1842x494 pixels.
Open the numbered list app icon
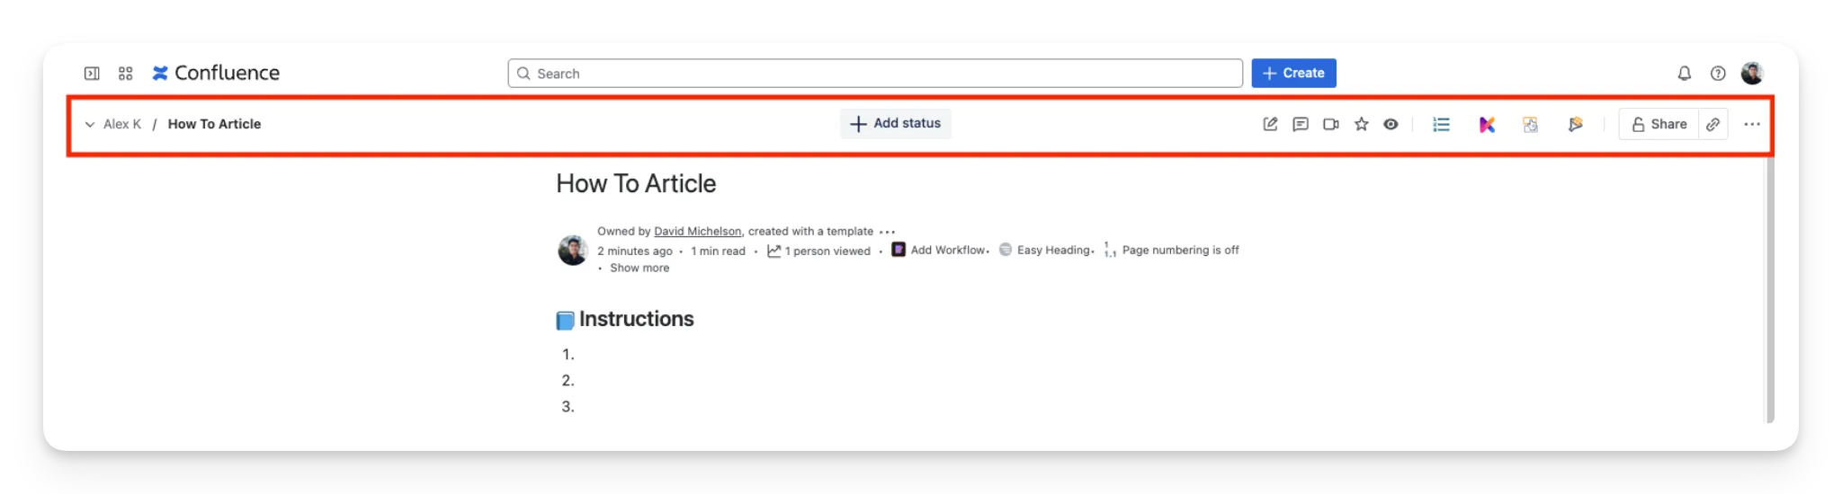pyautogui.click(x=1442, y=124)
